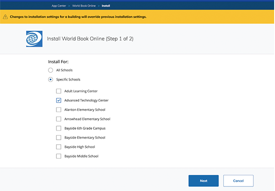The width and height of the screenshot is (275, 191).
Task: Click the 'Install World Book Online (Step 1 of 2)' heading
Action: click(x=90, y=39)
